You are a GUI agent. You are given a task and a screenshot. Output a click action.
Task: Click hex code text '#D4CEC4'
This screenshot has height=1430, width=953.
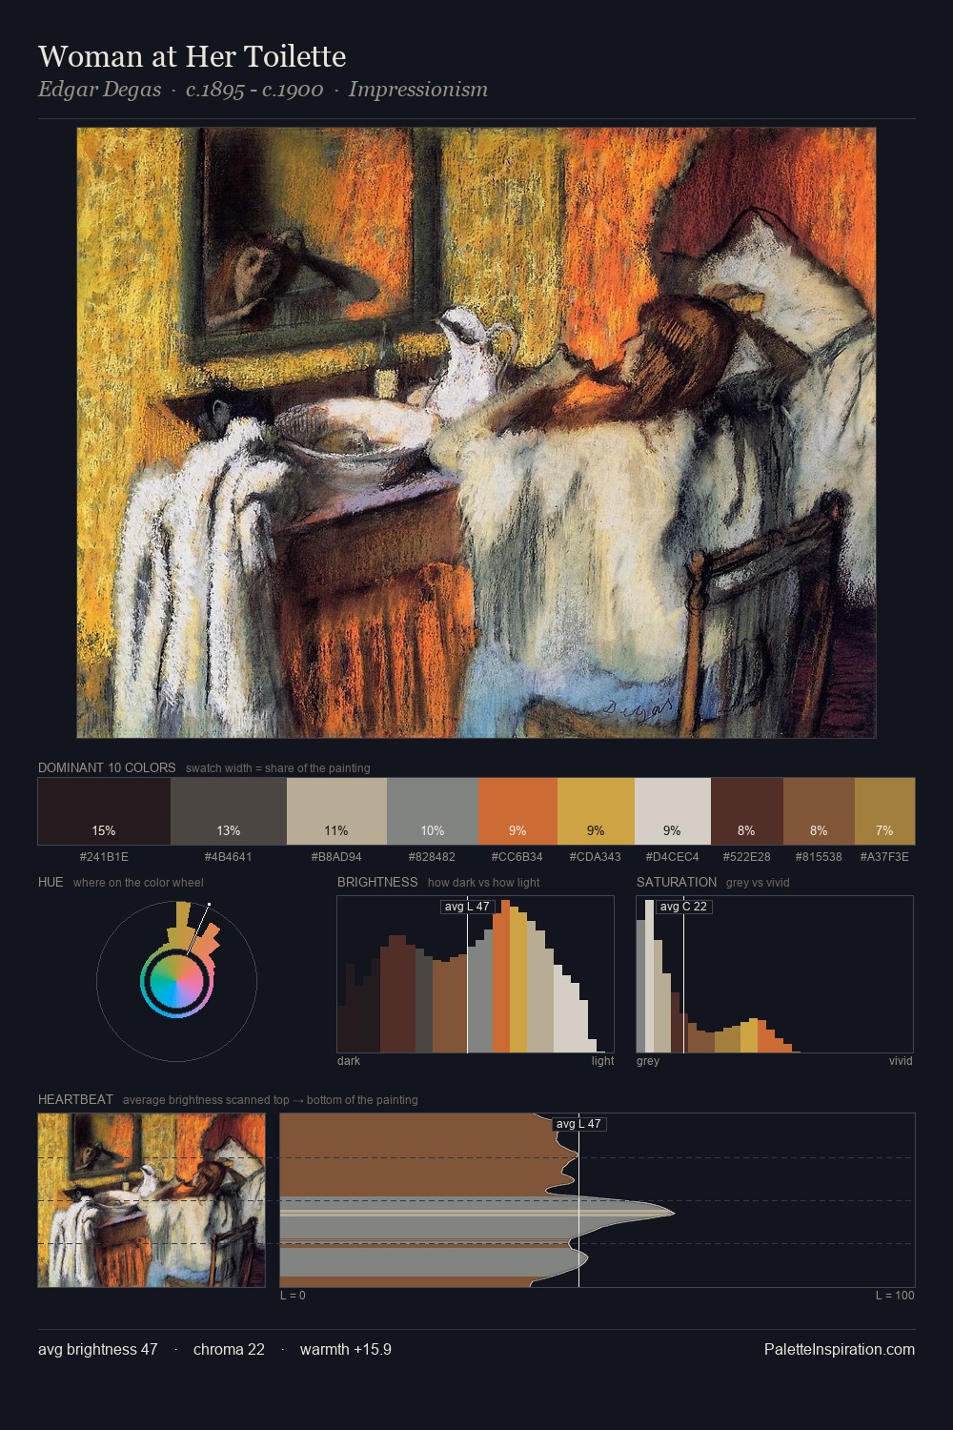pos(673,856)
